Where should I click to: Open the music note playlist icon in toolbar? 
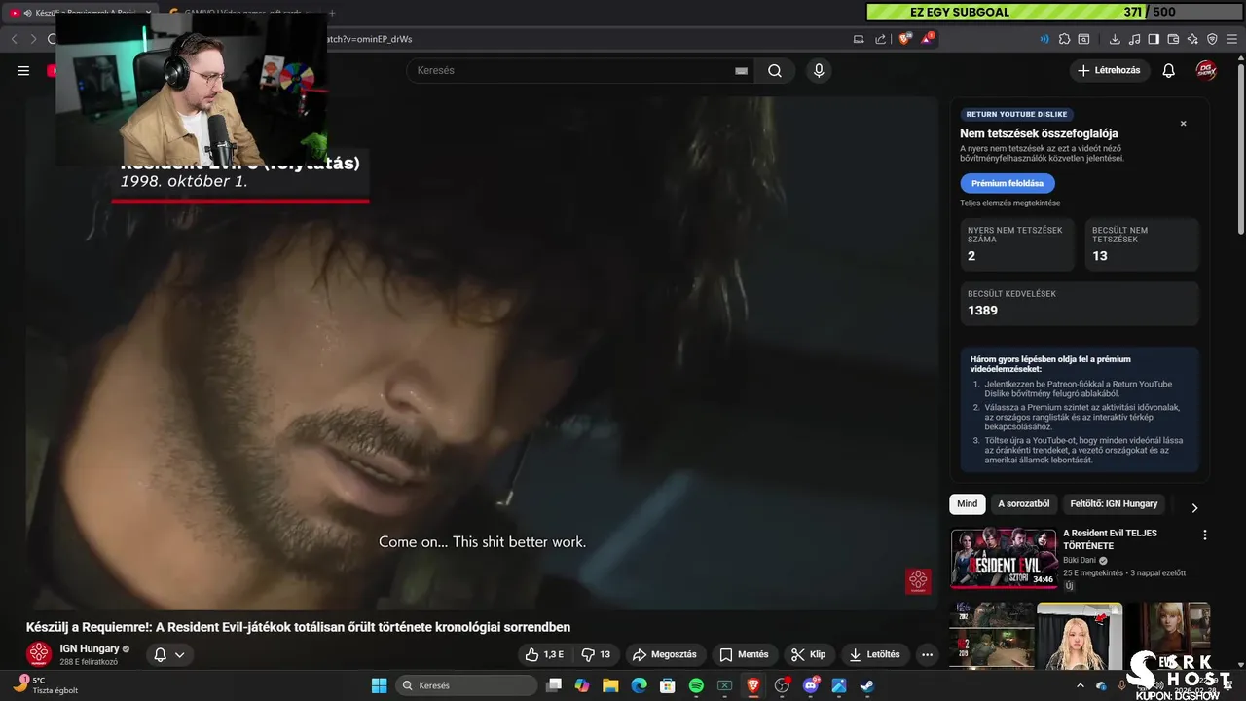pos(1134,39)
